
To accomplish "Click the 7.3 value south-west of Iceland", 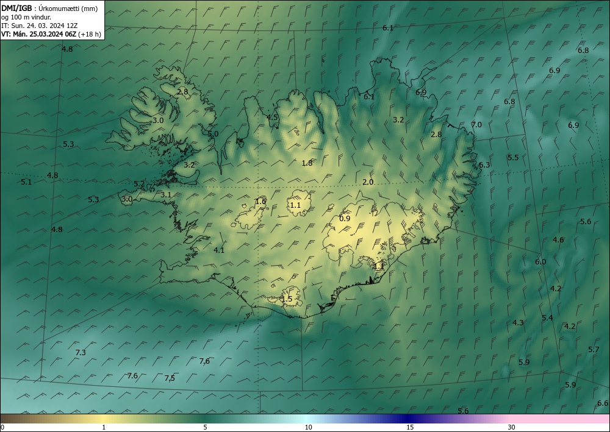I will pos(81,352).
